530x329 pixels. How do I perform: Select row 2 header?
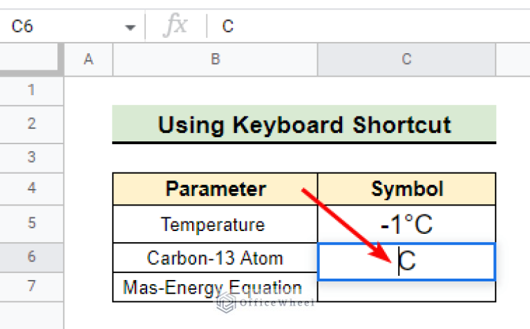pos(31,124)
